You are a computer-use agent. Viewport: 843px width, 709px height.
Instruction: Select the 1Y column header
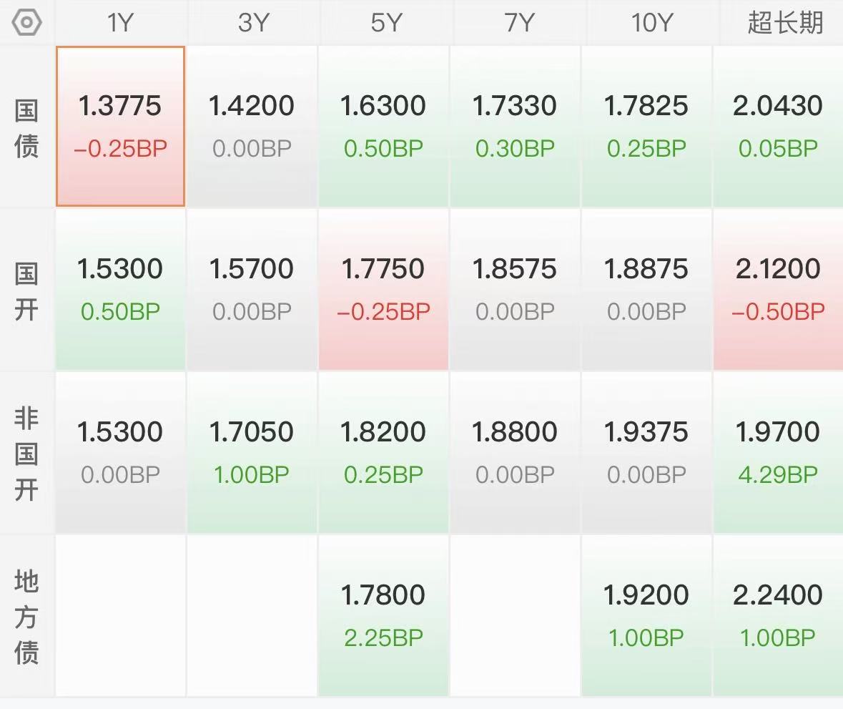[120, 23]
